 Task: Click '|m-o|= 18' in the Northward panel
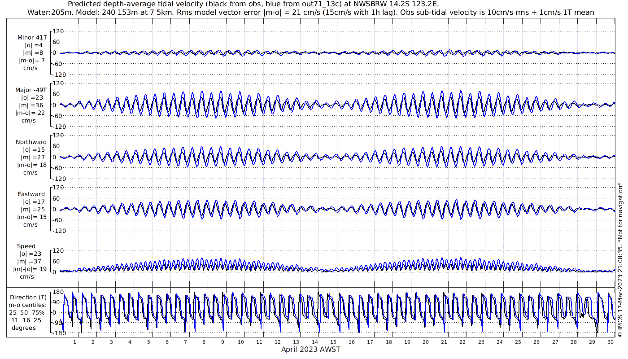31,165
